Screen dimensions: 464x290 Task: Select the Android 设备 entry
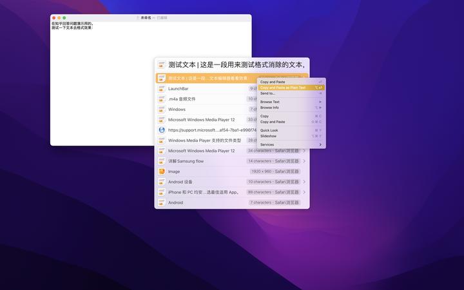click(x=232, y=182)
